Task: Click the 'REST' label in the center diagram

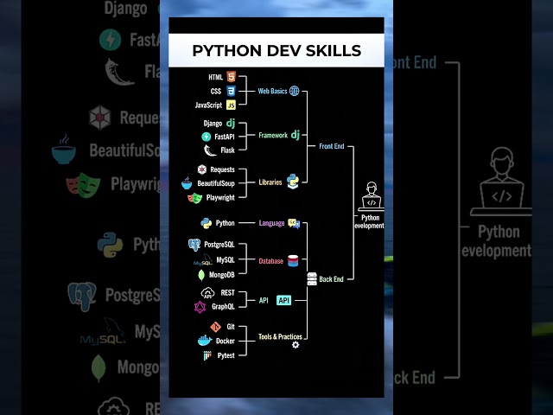Action: tap(227, 293)
